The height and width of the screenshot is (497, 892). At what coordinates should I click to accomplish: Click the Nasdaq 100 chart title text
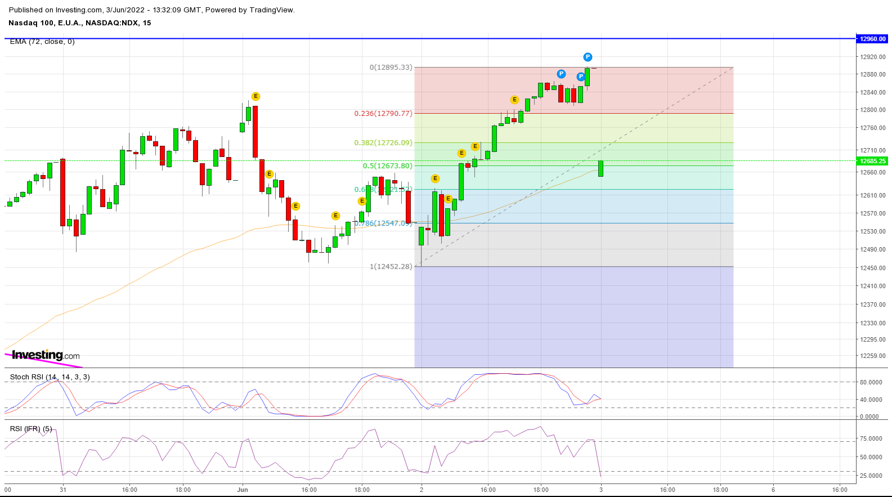[80, 23]
